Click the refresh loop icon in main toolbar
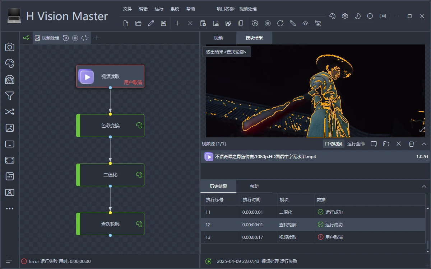Screen dimensions: 431x269 (280, 23)
